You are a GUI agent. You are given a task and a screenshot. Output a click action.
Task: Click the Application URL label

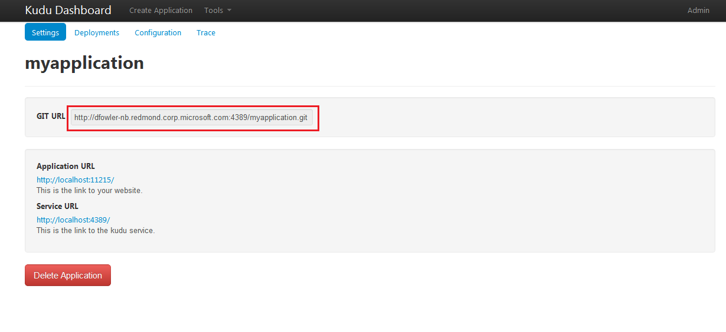(66, 166)
